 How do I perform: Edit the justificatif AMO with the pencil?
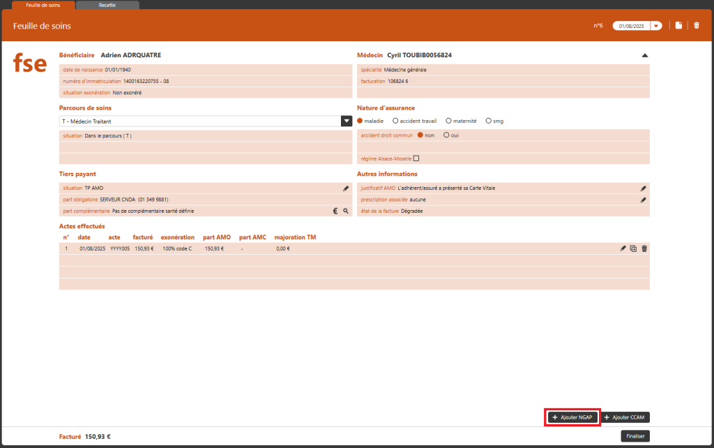coord(644,188)
